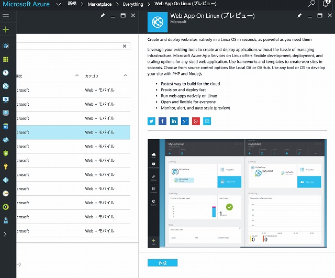The height and width of the screenshot is (278, 335).
Task: Click the Web App On Linux tile icon
Action: coord(158,22)
